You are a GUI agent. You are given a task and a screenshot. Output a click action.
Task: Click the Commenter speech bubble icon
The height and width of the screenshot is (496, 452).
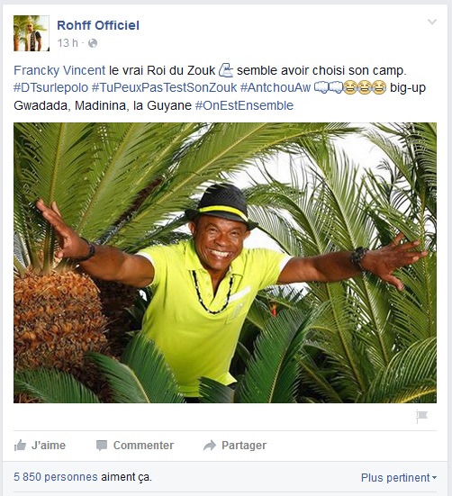[x=102, y=446]
